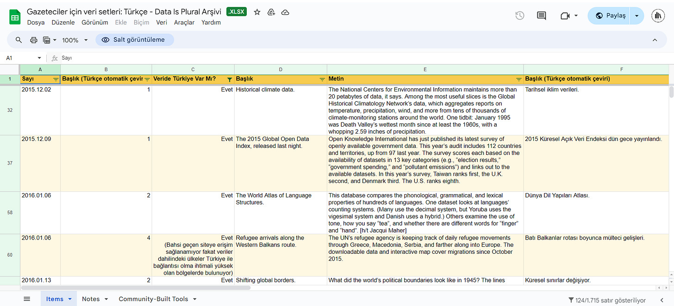Open the Google Sheets home icon

(15, 17)
